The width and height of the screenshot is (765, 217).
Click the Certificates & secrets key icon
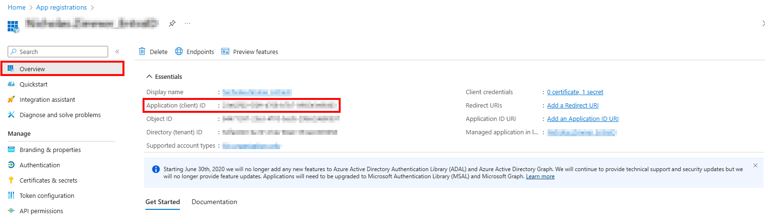click(11, 180)
